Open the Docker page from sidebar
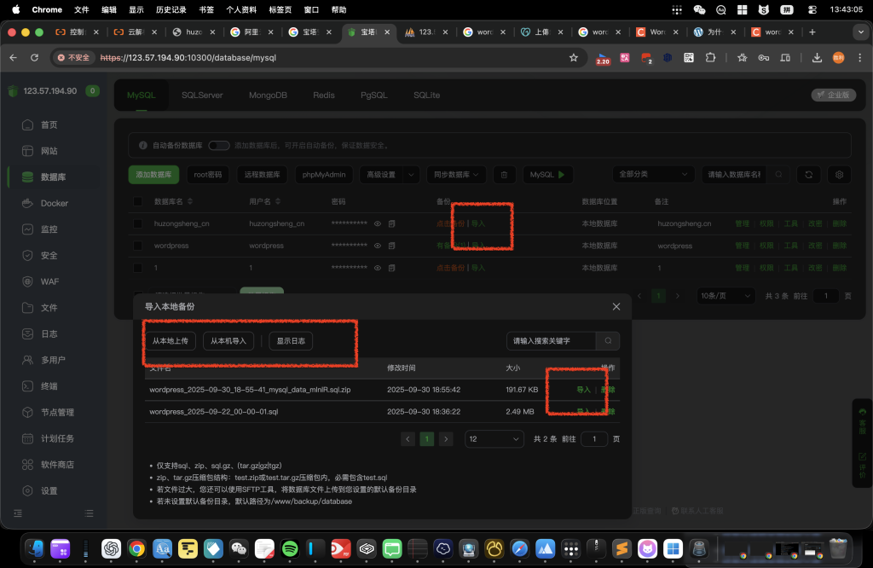Screen dimensions: 873x568 click(x=54, y=204)
